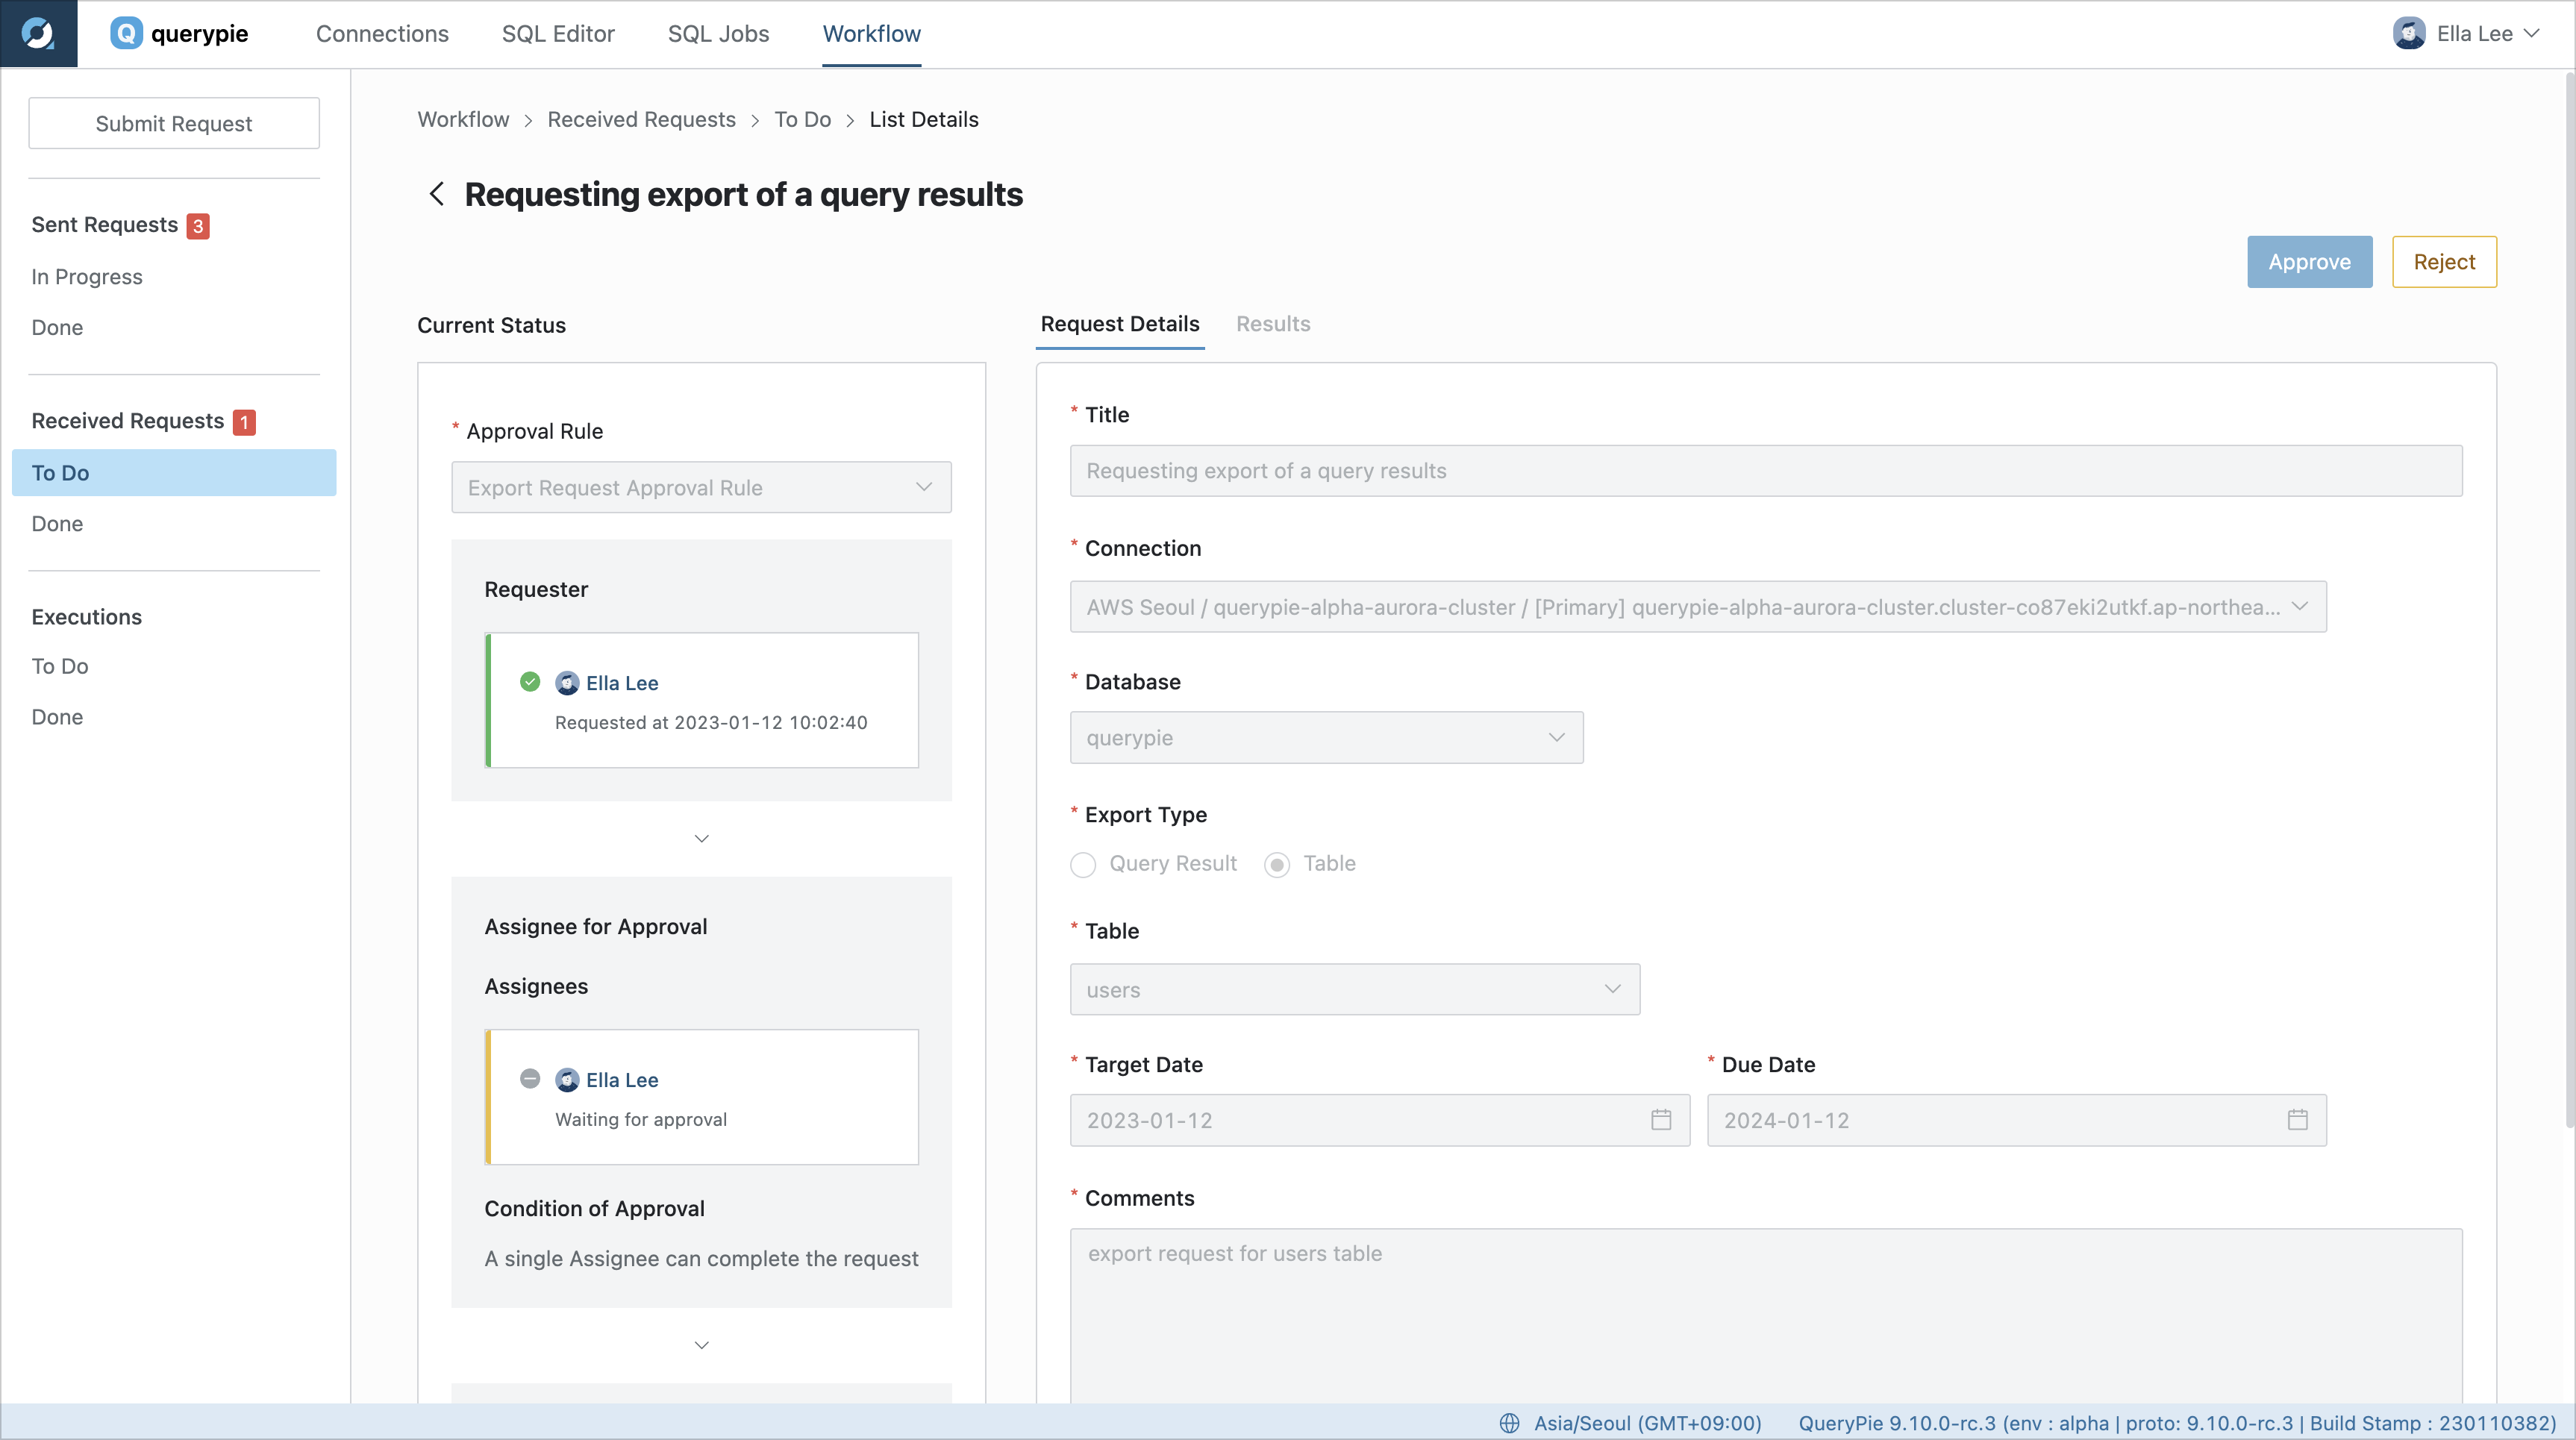Click requester Ella Lee avatar icon

pyautogui.click(x=567, y=683)
